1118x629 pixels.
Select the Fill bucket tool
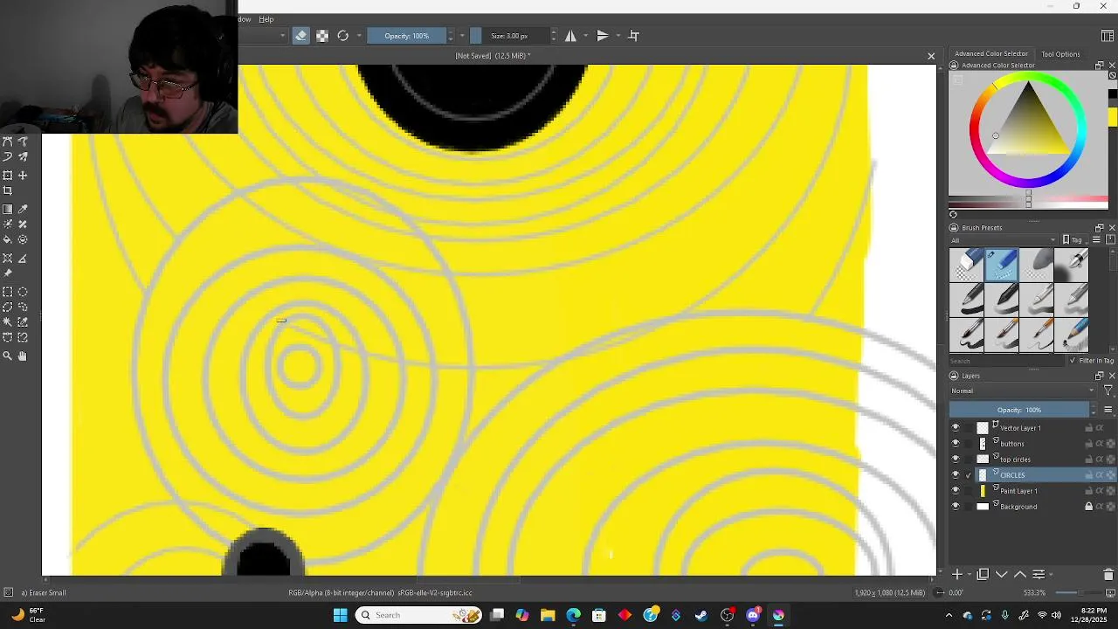pyautogui.click(x=8, y=239)
